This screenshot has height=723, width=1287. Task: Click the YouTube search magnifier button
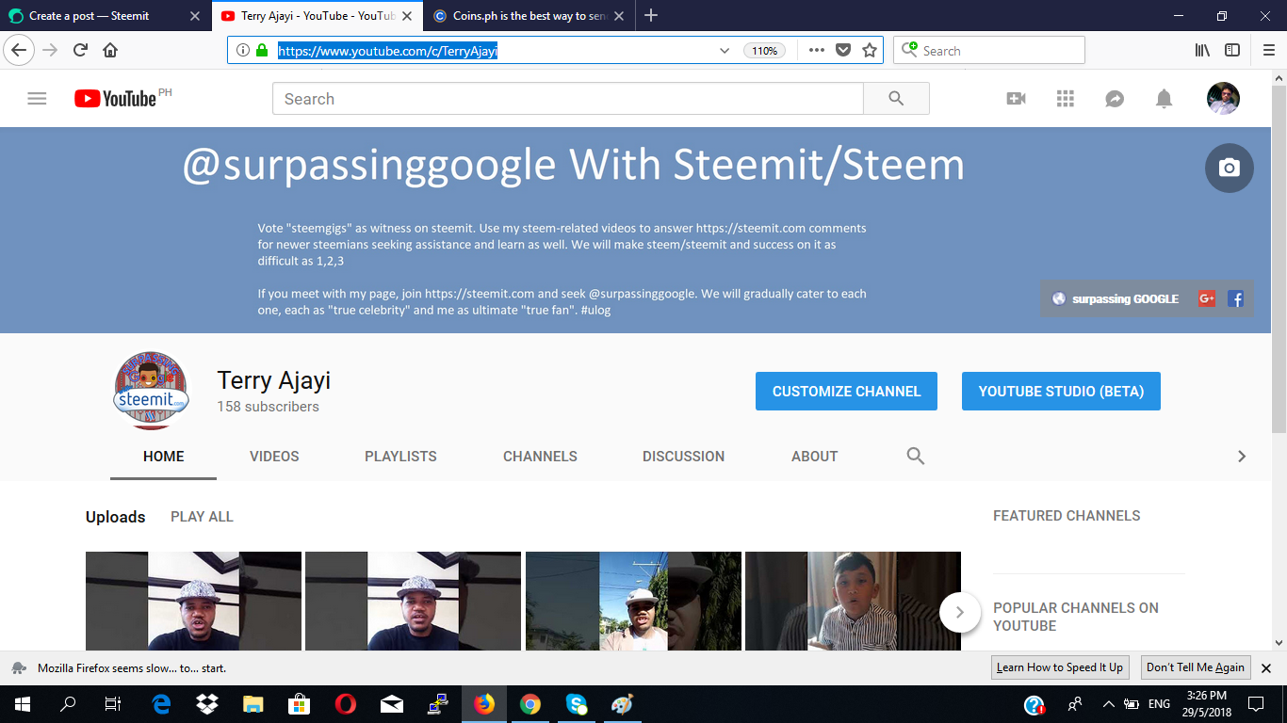tap(896, 99)
